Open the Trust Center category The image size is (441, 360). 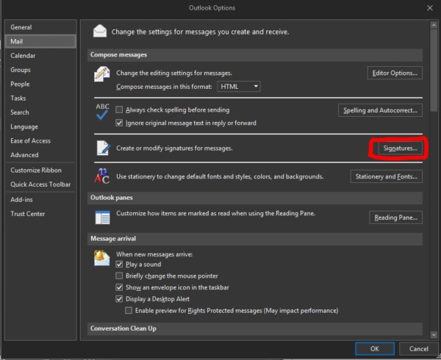[x=40, y=214]
